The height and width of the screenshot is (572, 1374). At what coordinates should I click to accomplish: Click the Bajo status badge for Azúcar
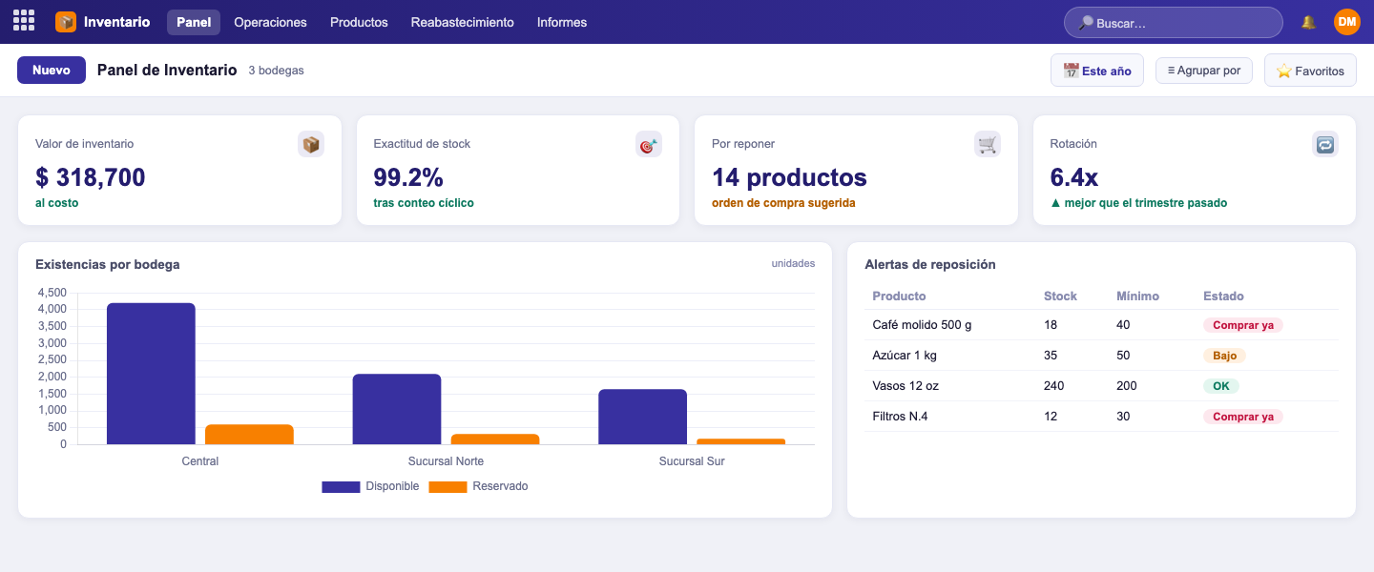point(1224,356)
